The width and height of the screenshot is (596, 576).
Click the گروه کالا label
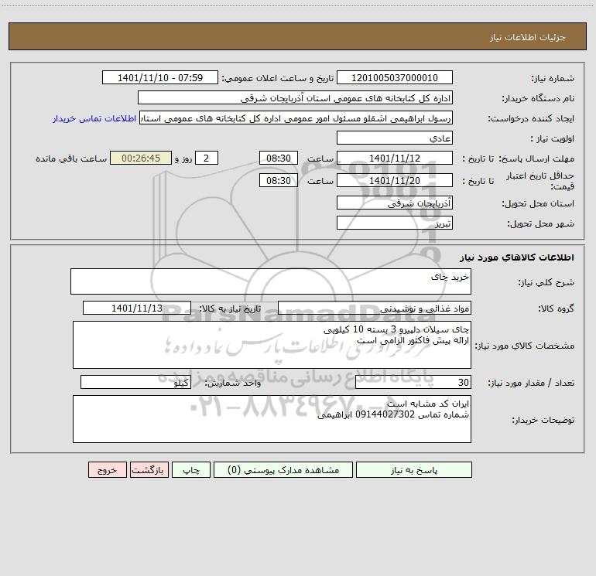pos(556,308)
